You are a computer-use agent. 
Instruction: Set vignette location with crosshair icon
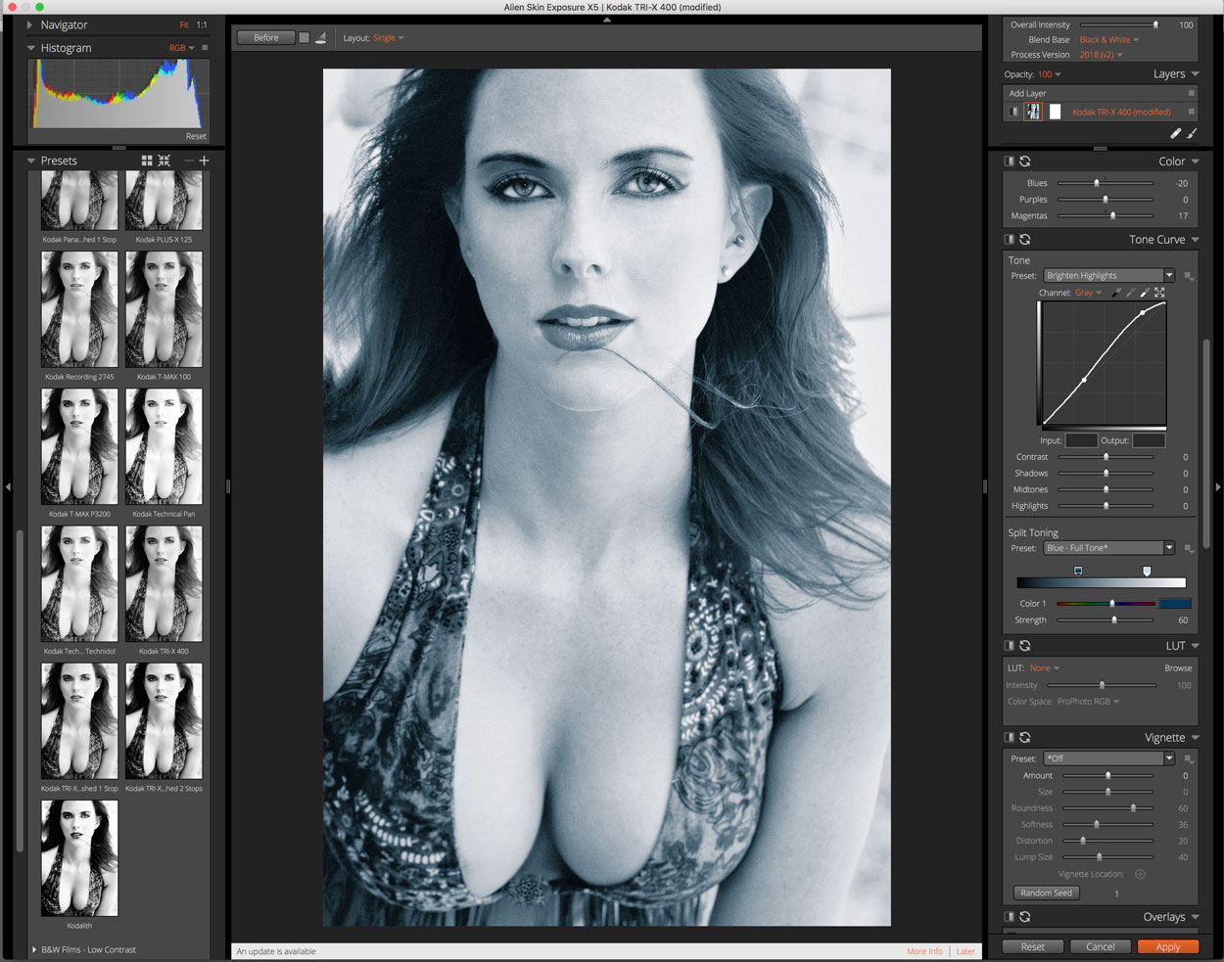[x=1140, y=874]
